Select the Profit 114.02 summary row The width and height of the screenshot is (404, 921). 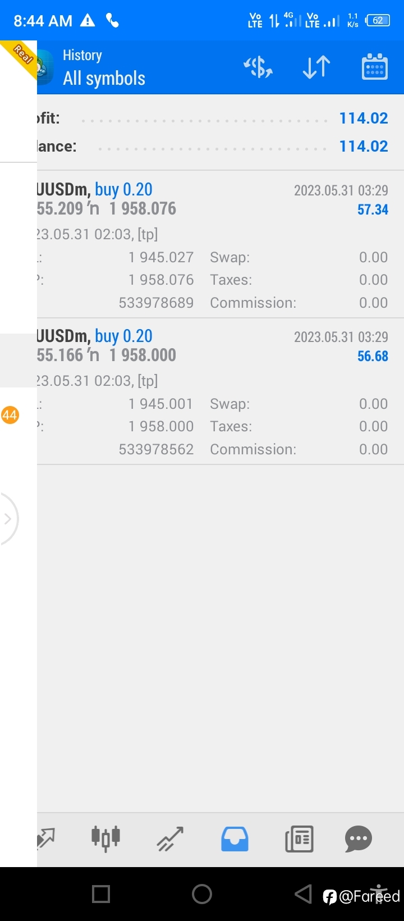click(221, 118)
